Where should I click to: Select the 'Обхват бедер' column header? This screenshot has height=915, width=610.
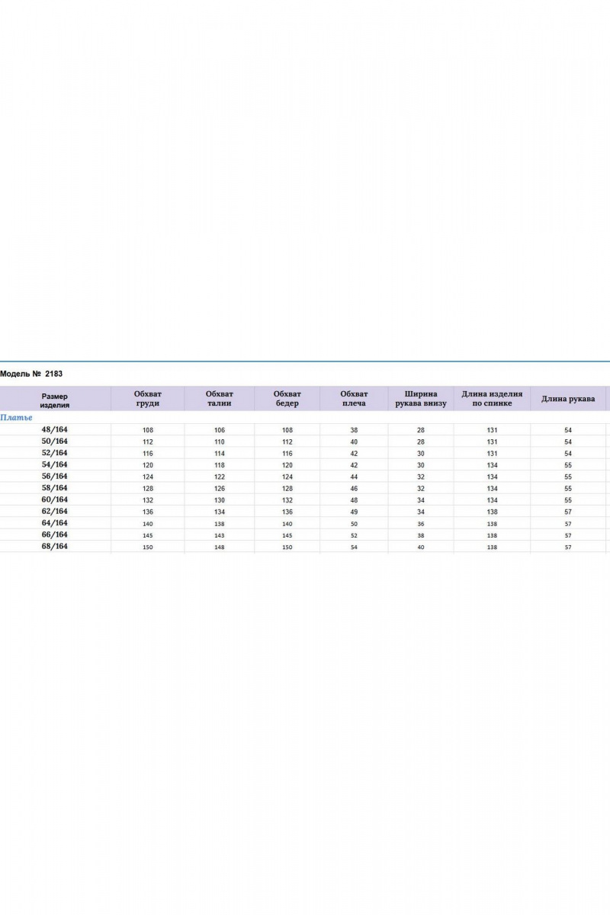[x=287, y=399]
